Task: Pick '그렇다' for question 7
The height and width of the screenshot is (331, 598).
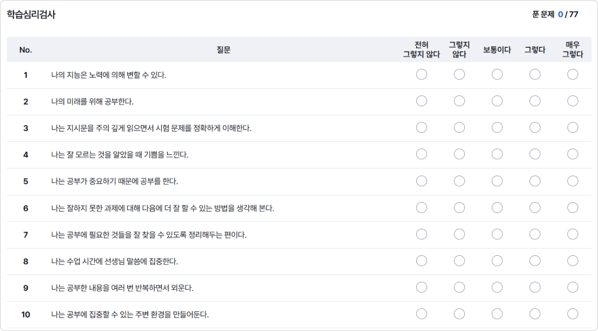Action: click(x=535, y=234)
